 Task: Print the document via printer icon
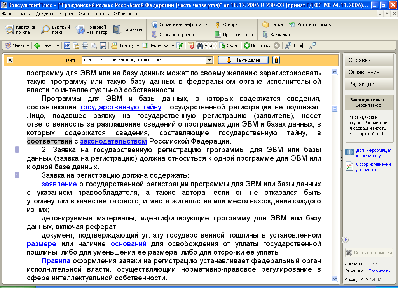(85, 45)
